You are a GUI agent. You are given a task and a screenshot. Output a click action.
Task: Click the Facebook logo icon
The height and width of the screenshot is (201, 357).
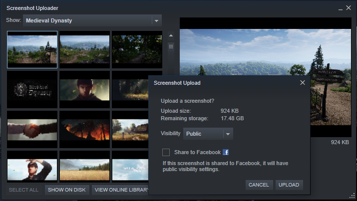226,152
